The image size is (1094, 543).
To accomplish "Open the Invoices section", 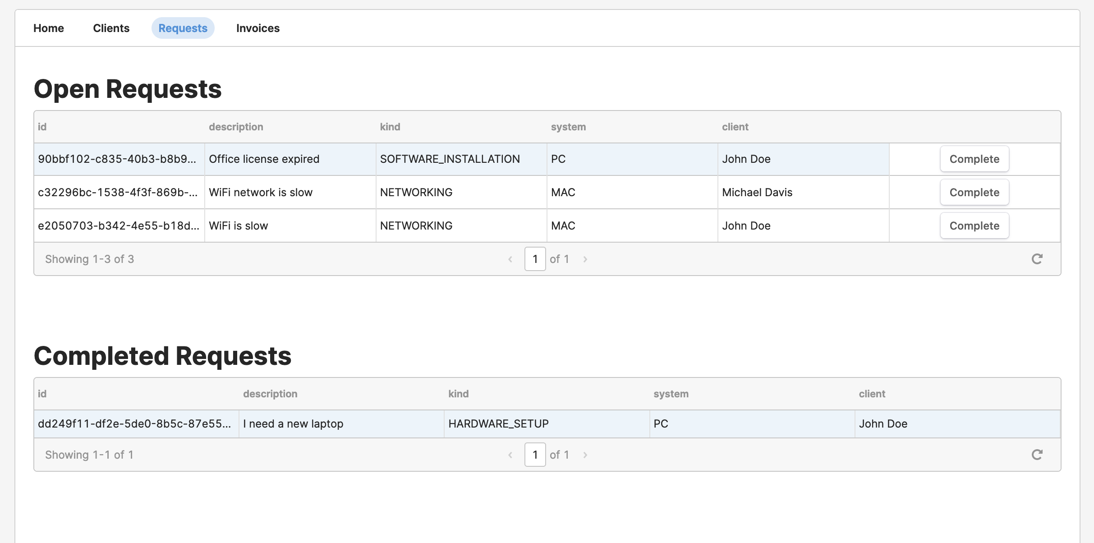I will 258,28.
